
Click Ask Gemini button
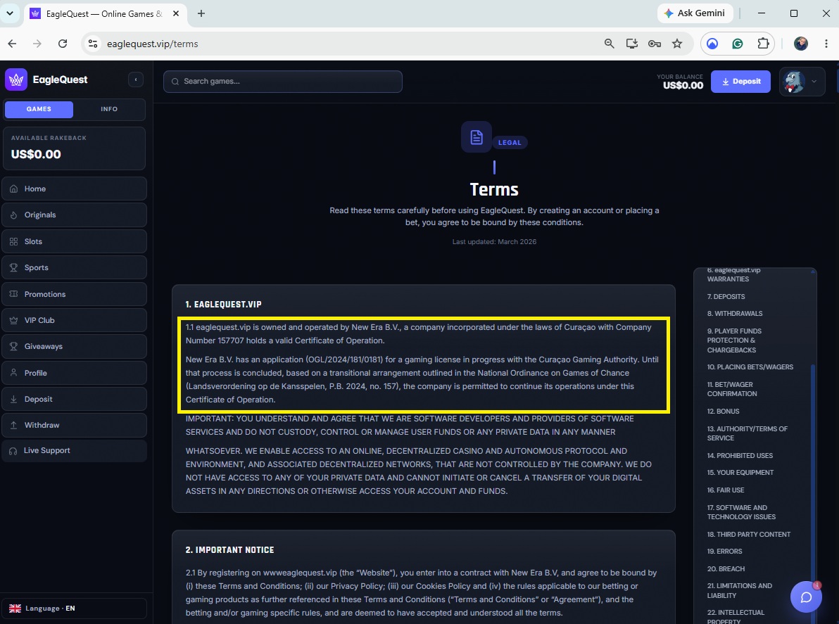695,13
